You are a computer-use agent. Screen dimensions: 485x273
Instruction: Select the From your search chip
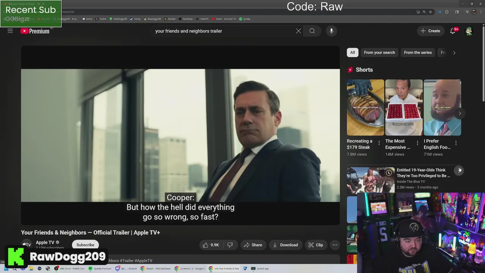click(379, 53)
